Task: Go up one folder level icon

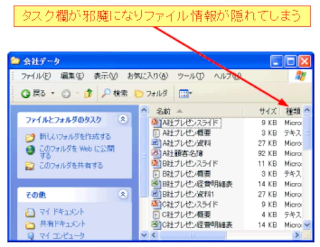Action: [x=88, y=93]
